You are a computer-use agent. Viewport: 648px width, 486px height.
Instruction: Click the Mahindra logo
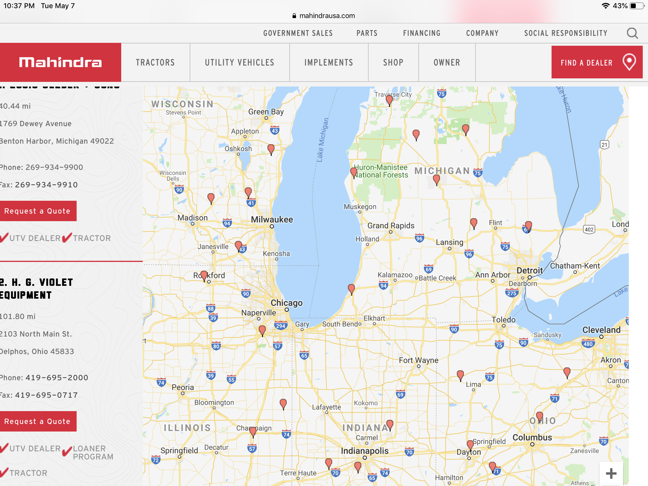(x=60, y=62)
